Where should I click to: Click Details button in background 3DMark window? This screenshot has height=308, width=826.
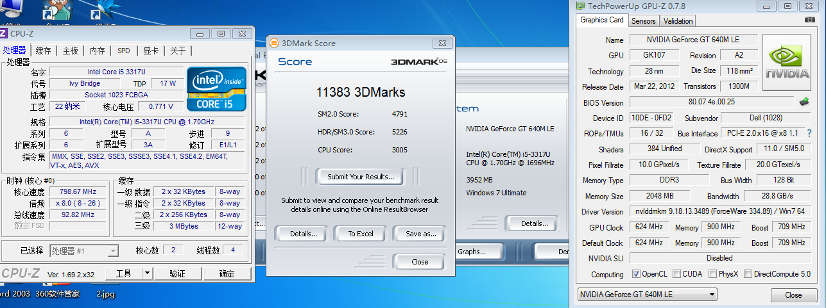coord(531,223)
